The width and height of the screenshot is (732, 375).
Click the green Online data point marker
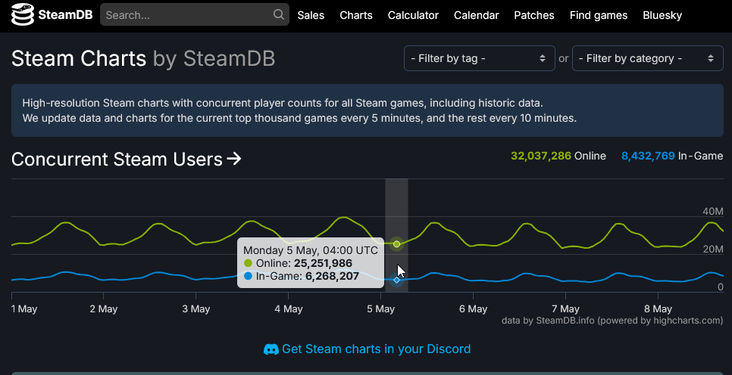(x=397, y=244)
